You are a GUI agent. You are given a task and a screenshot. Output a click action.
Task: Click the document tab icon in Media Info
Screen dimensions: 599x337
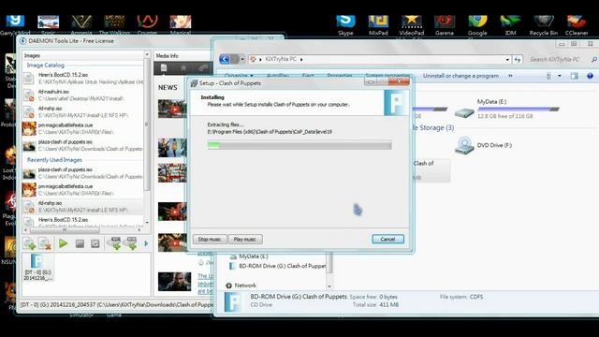click(x=164, y=68)
